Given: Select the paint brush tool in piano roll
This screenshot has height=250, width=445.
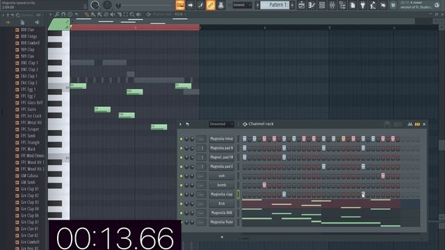Looking at the screenshot, I should [x=93, y=14].
